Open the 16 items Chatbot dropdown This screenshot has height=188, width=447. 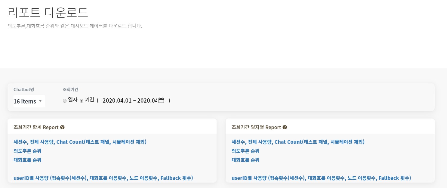click(x=29, y=101)
